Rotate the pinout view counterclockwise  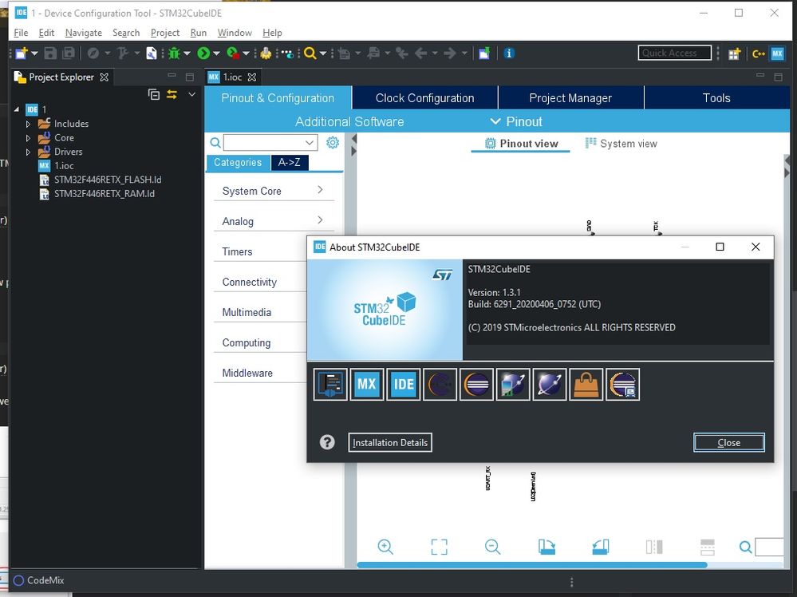(x=600, y=547)
